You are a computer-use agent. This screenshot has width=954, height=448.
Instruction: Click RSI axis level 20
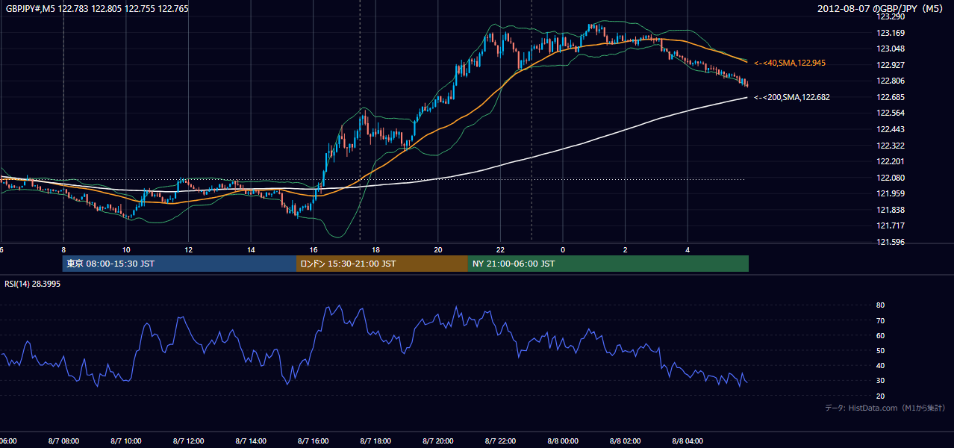[x=880, y=396]
